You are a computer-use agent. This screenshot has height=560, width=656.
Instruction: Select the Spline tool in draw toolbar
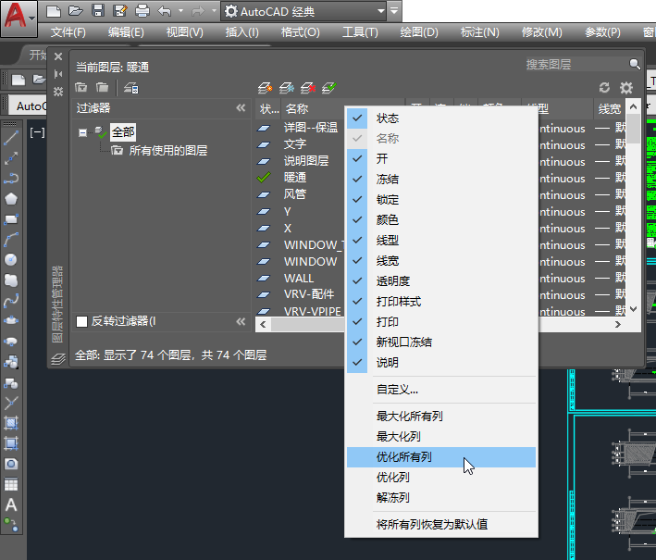coord(11,301)
